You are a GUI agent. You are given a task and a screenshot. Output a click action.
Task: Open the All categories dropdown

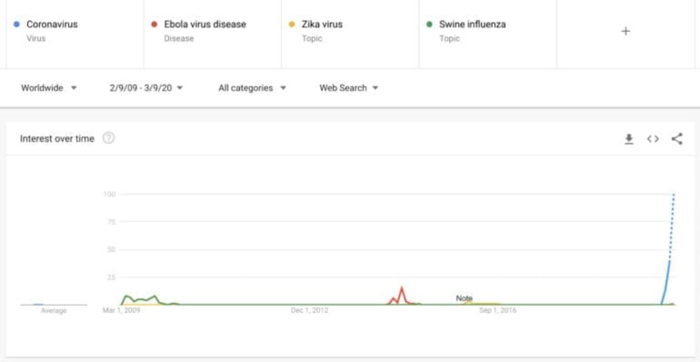(252, 88)
